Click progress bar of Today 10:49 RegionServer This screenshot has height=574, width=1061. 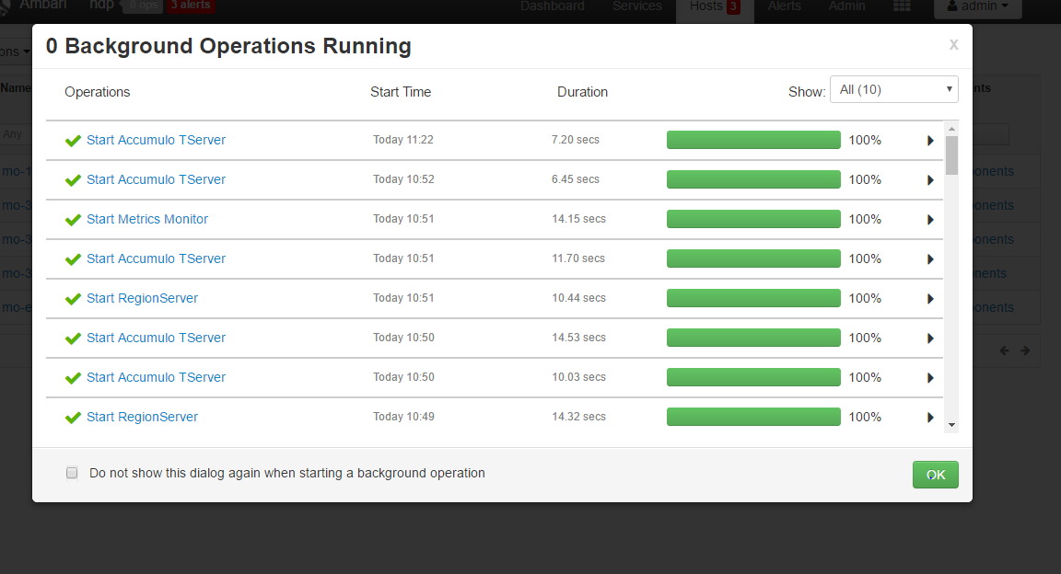pyautogui.click(x=753, y=417)
